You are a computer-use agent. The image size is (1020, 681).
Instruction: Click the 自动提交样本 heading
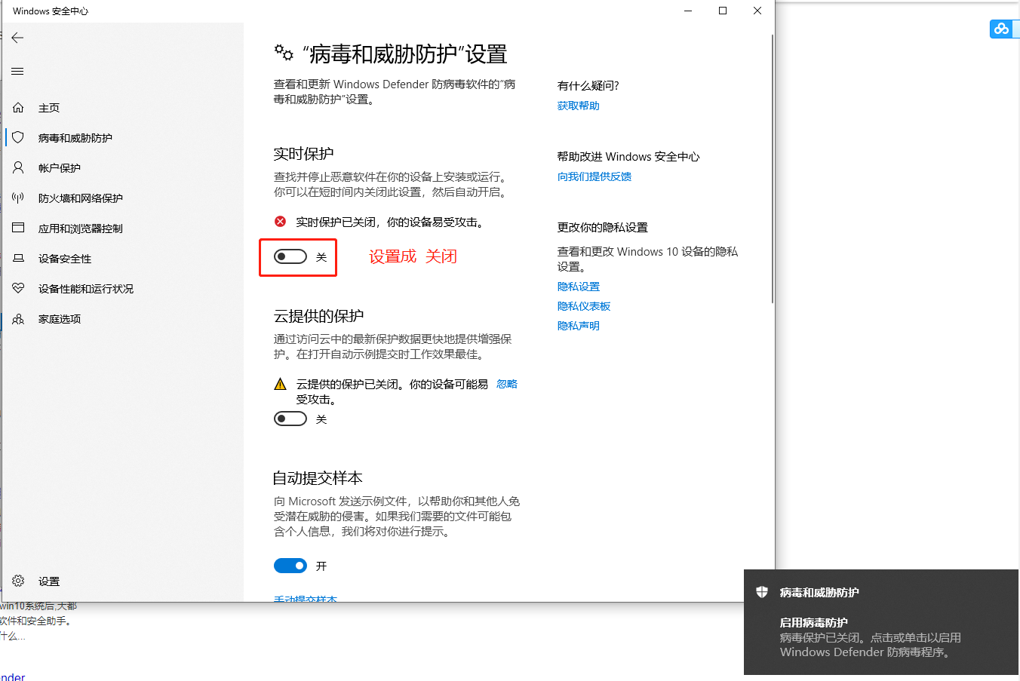[x=318, y=478]
